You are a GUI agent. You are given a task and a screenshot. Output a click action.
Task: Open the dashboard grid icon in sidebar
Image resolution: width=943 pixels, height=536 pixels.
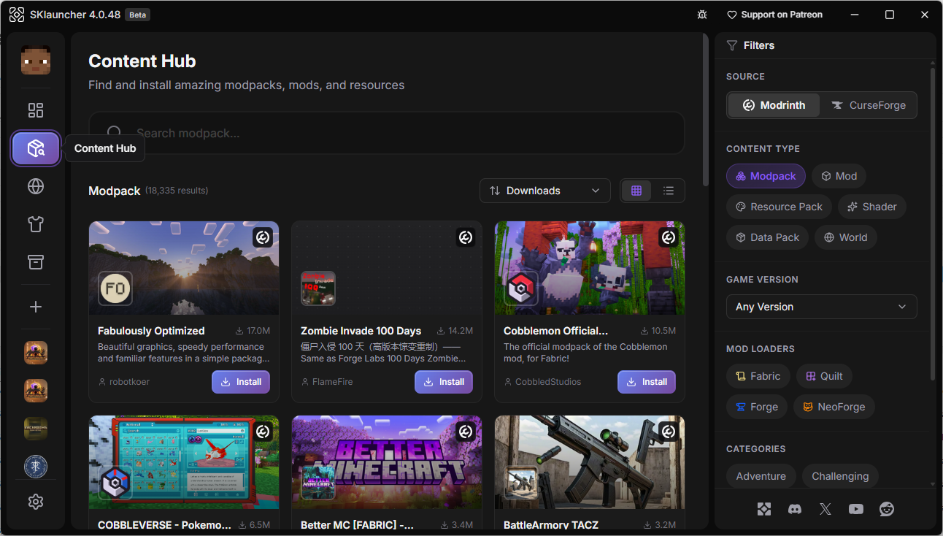36,110
